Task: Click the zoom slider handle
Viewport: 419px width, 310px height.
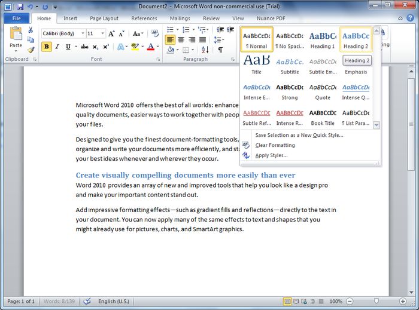Action: click(x=377, y=301)
